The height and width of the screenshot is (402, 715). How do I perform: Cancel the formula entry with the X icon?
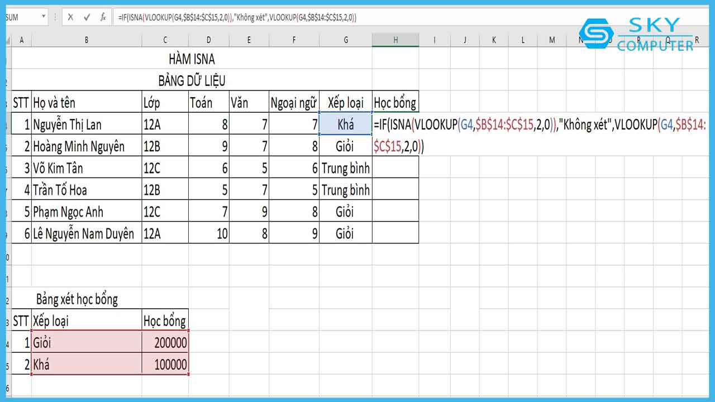coord(70,17)
